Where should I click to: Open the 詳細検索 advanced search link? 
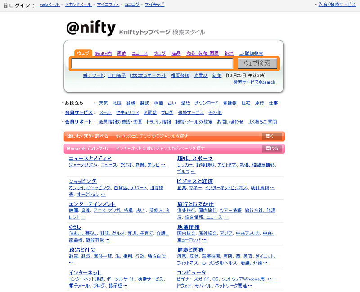click(x=251, y=53)
